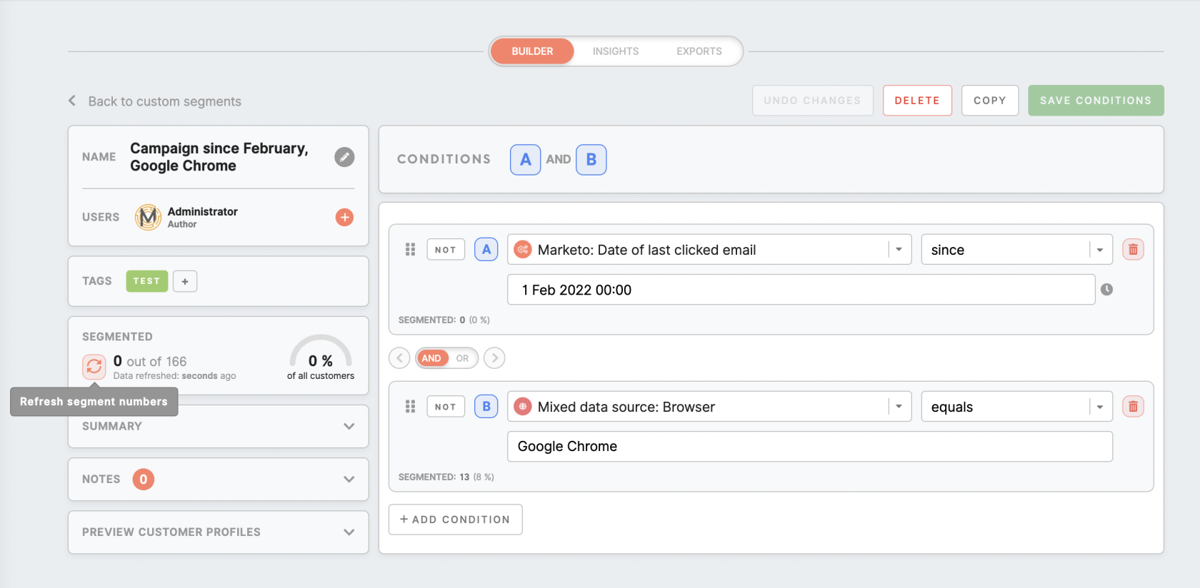The width and height of the screenshot is (1200, 588).
Task: Switch to the Exports tab
Action: pyautogui.click(x=699, y=51)
